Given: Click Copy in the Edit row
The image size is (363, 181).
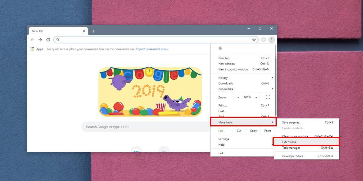Looking at the screenshot, I should pos(253,131).
